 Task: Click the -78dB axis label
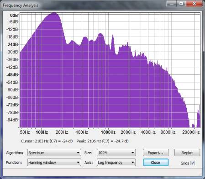(12, 113)
